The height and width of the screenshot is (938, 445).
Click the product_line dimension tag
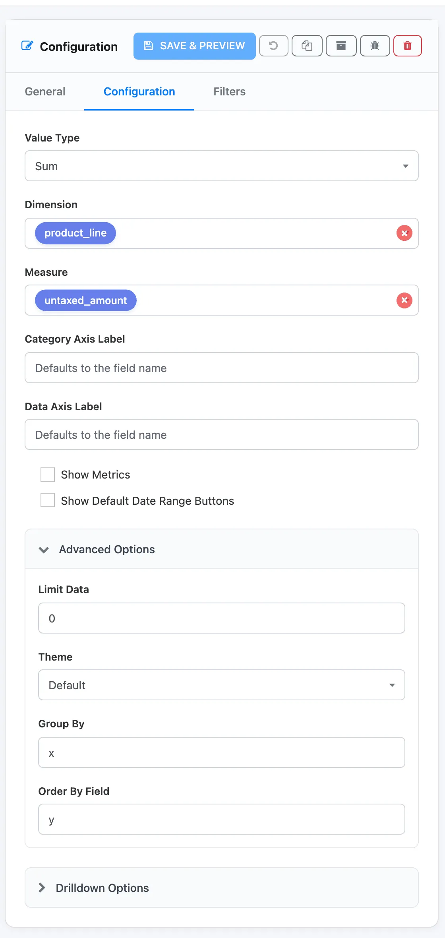75,233
